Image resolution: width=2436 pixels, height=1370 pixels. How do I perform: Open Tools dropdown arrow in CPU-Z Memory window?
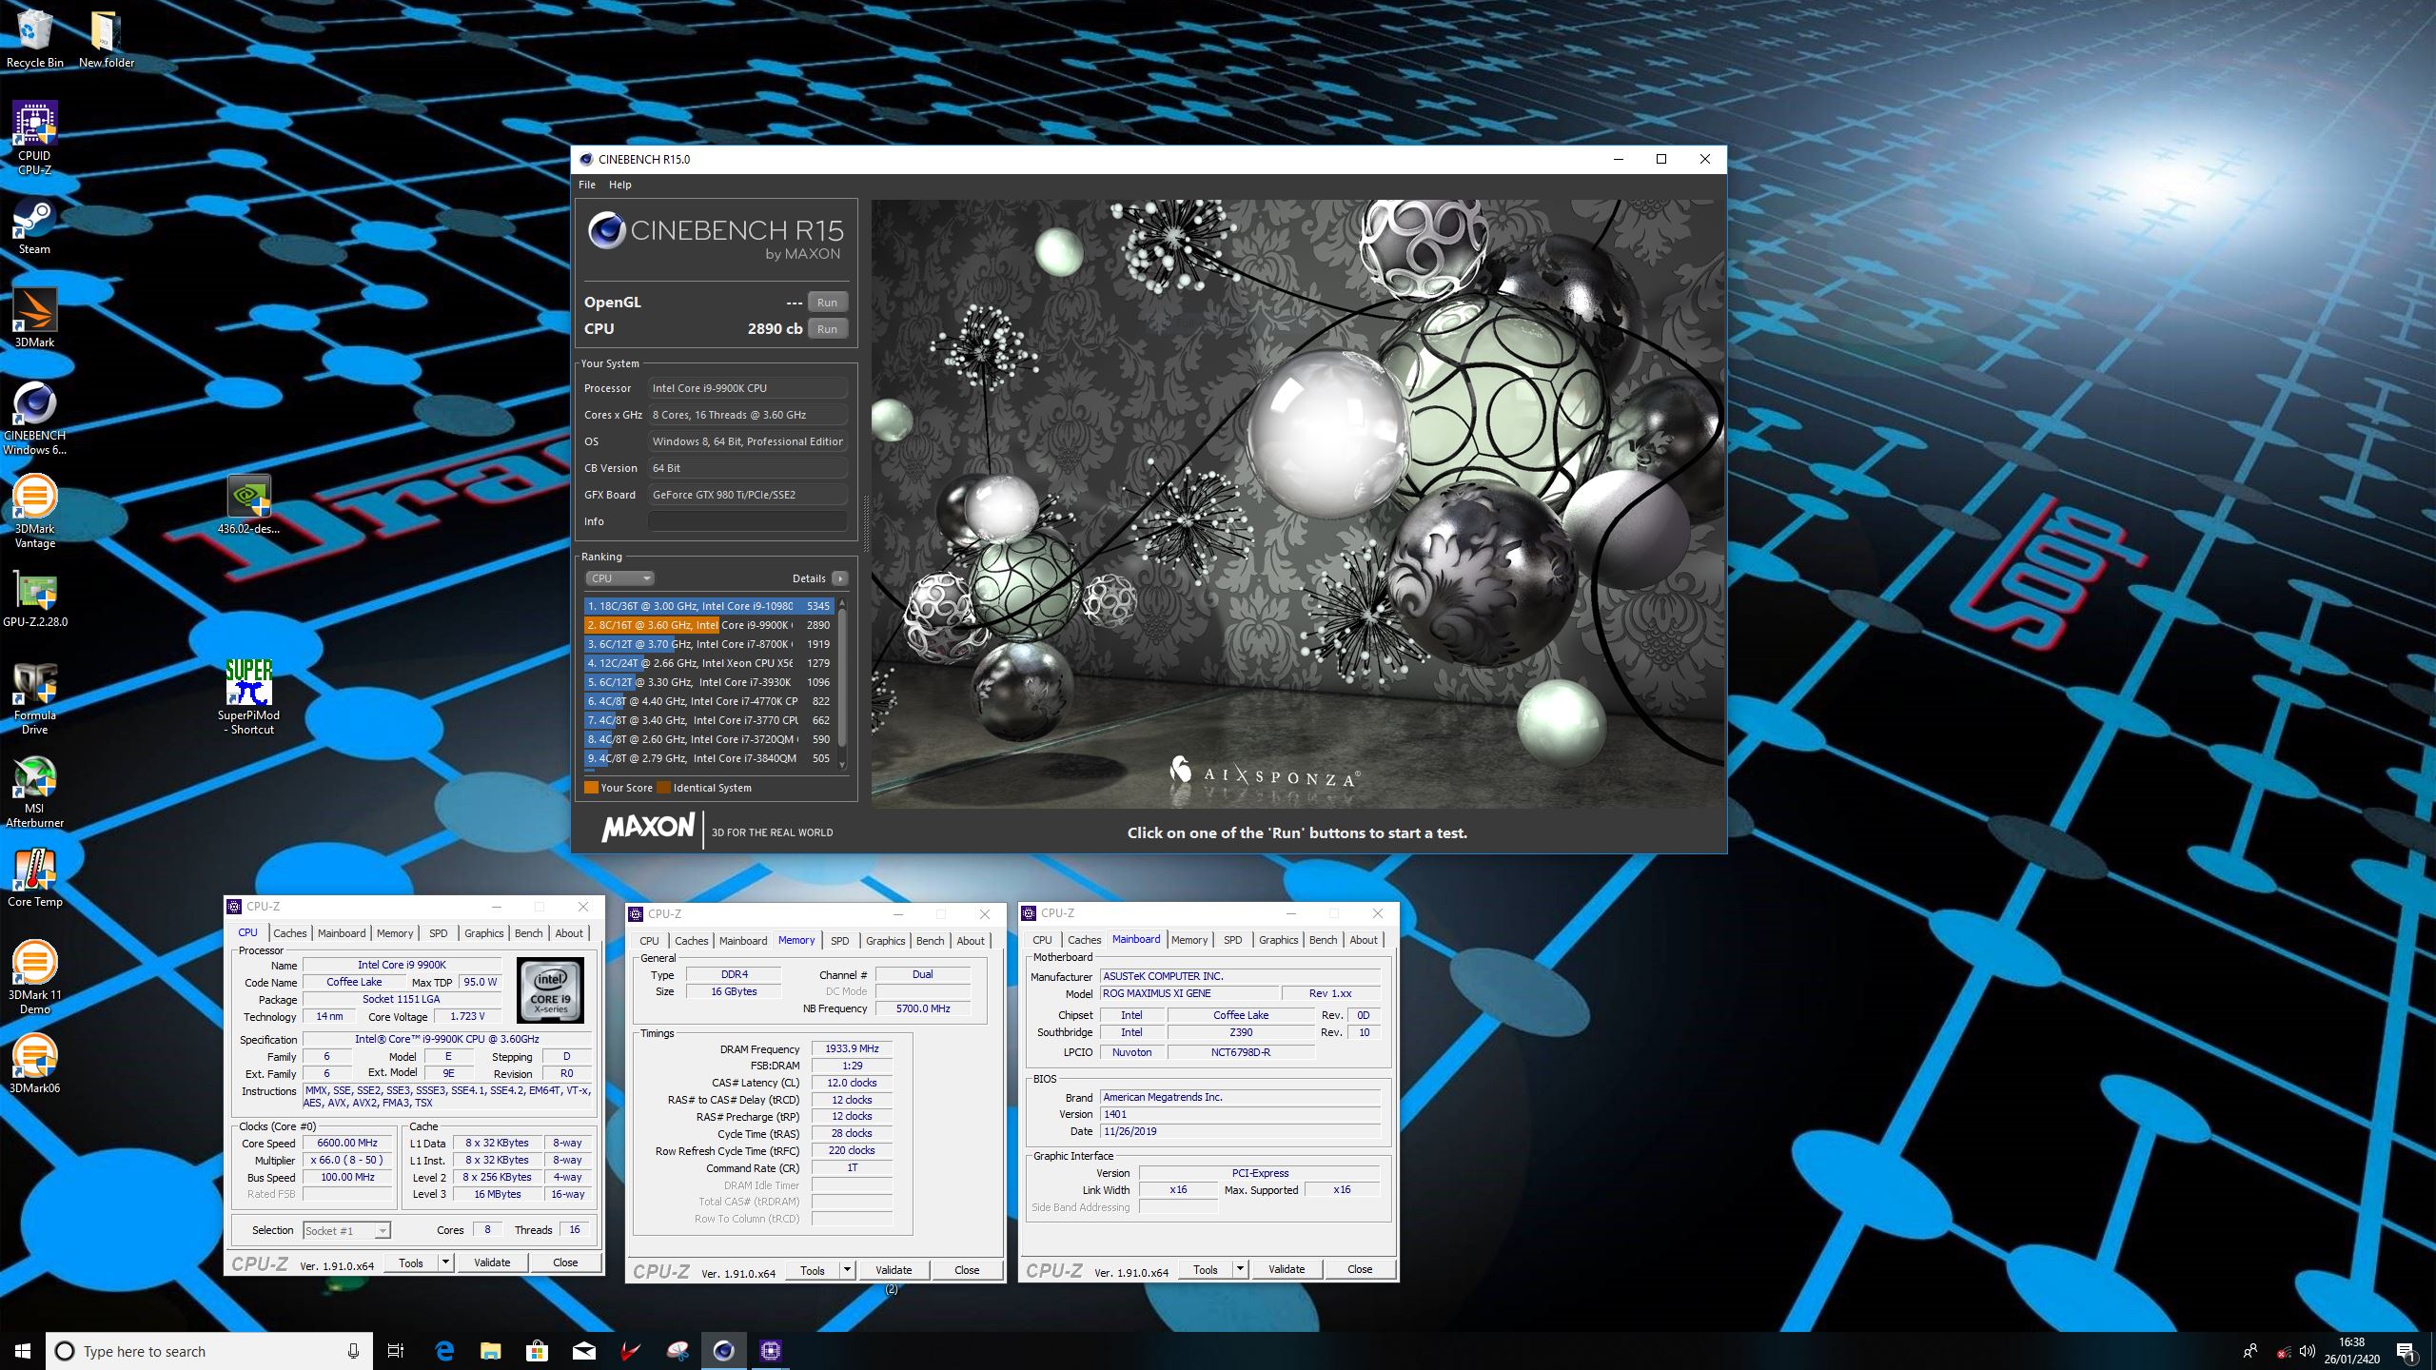point(846,1270)
